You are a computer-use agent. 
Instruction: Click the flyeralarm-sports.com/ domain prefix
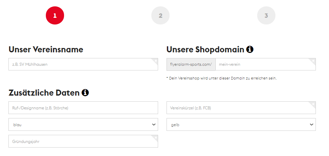tap(191, 64)
